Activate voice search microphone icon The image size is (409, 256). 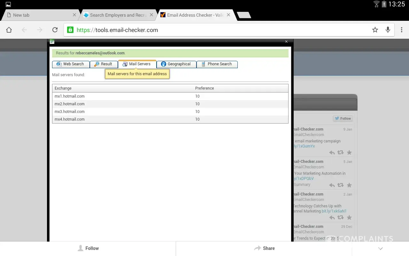coord(388,30)
